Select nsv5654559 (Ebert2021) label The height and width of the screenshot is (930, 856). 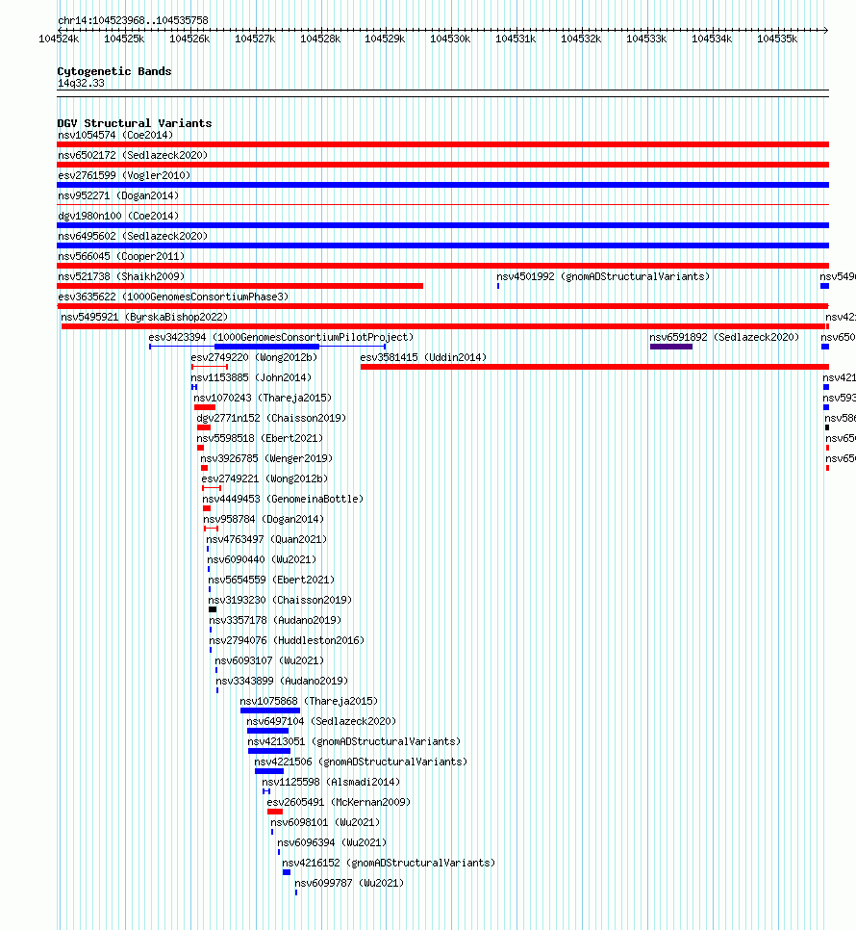click(271, 579)
